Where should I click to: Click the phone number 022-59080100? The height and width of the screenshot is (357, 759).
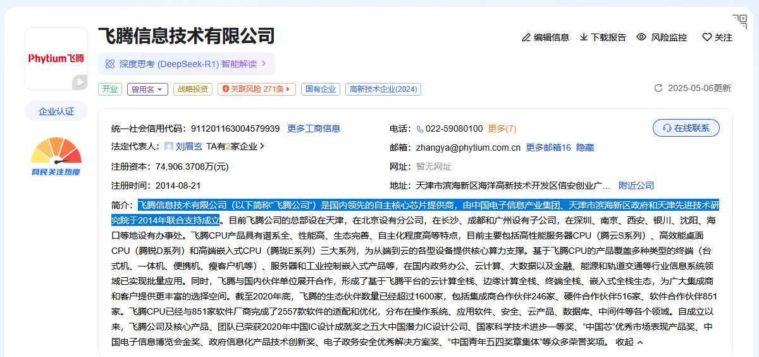click(454, 128)
